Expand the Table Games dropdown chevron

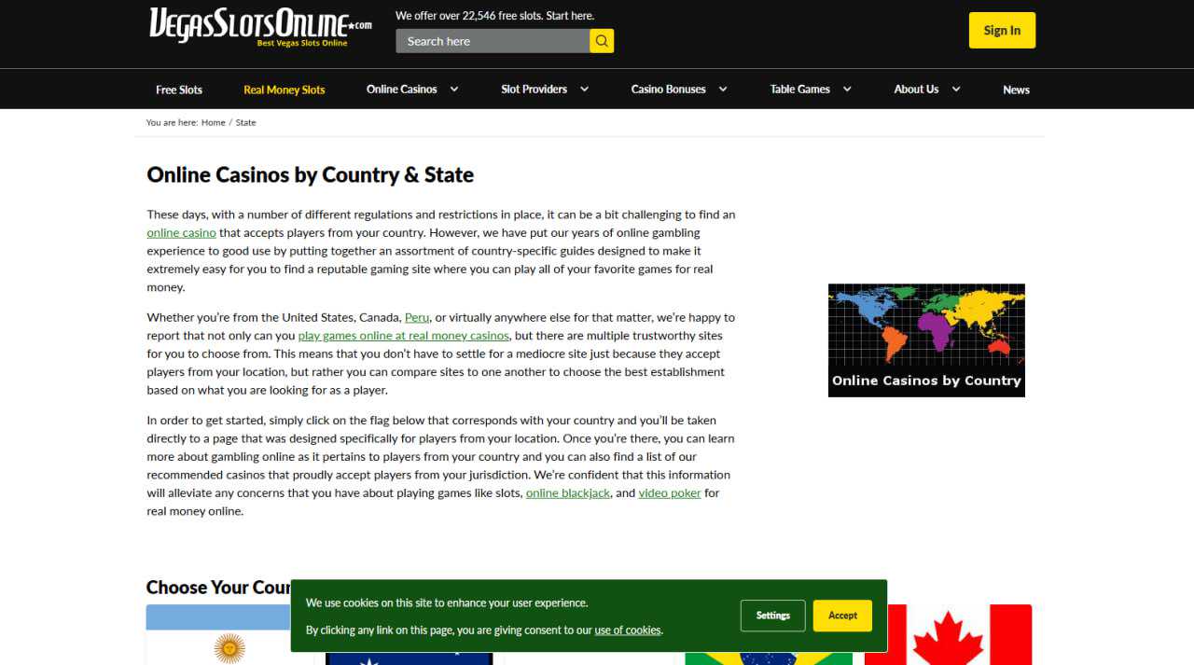(847, 90)
